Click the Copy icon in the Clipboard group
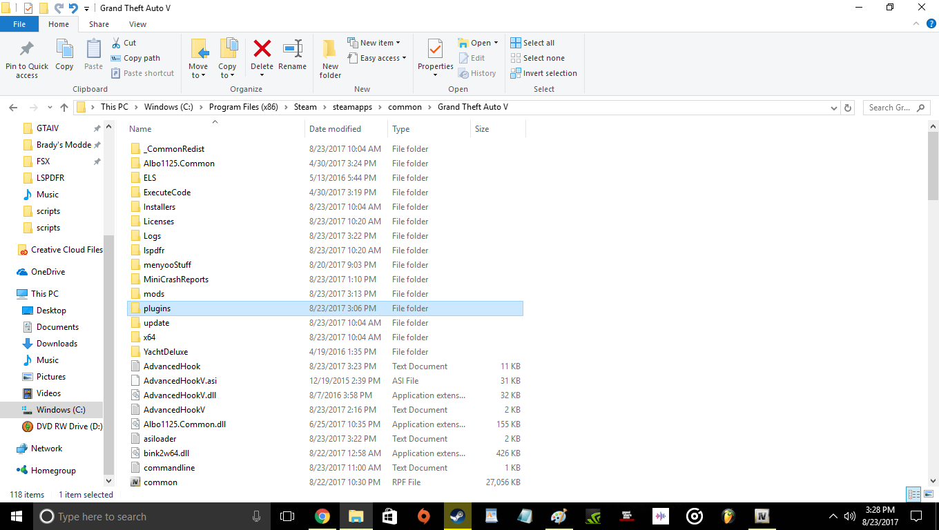 (64, 50)
